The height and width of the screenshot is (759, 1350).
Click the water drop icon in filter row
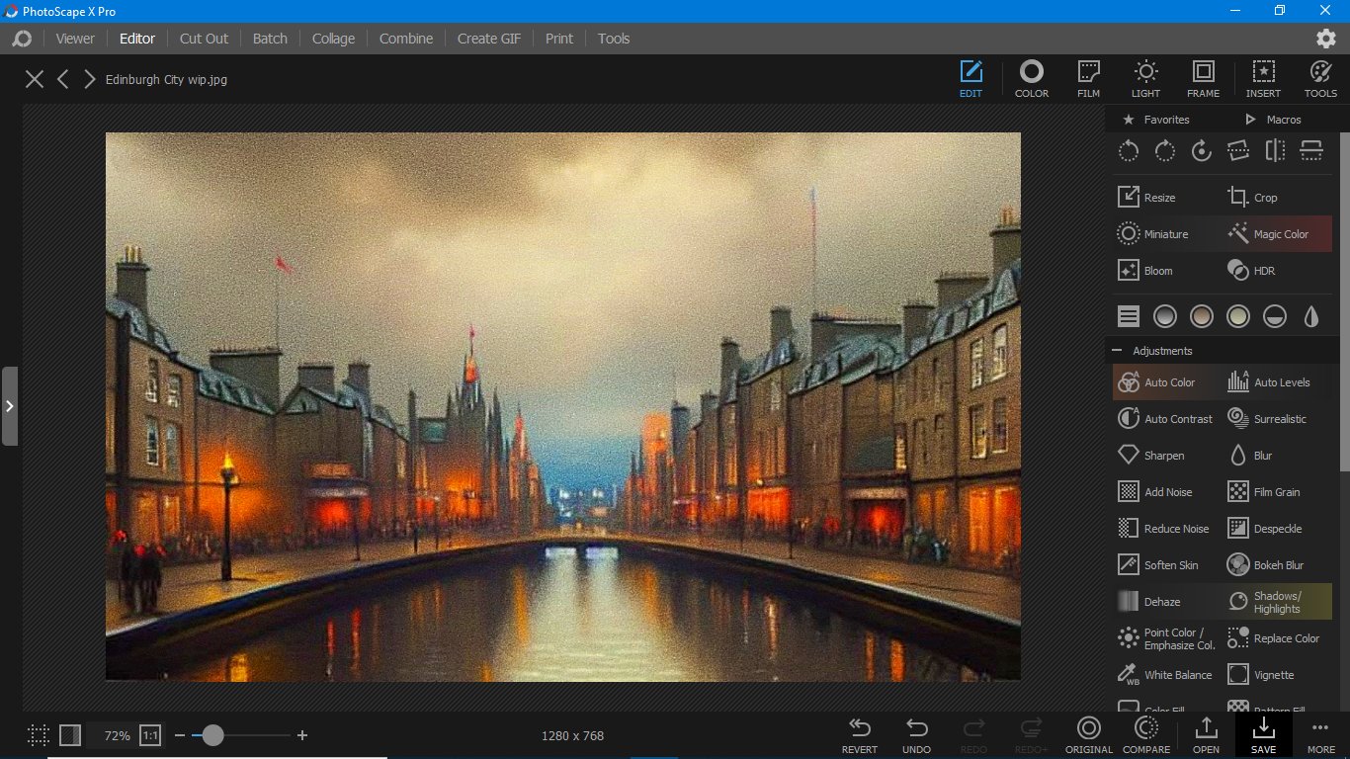pyautogui.click(x=1311, y=316)
